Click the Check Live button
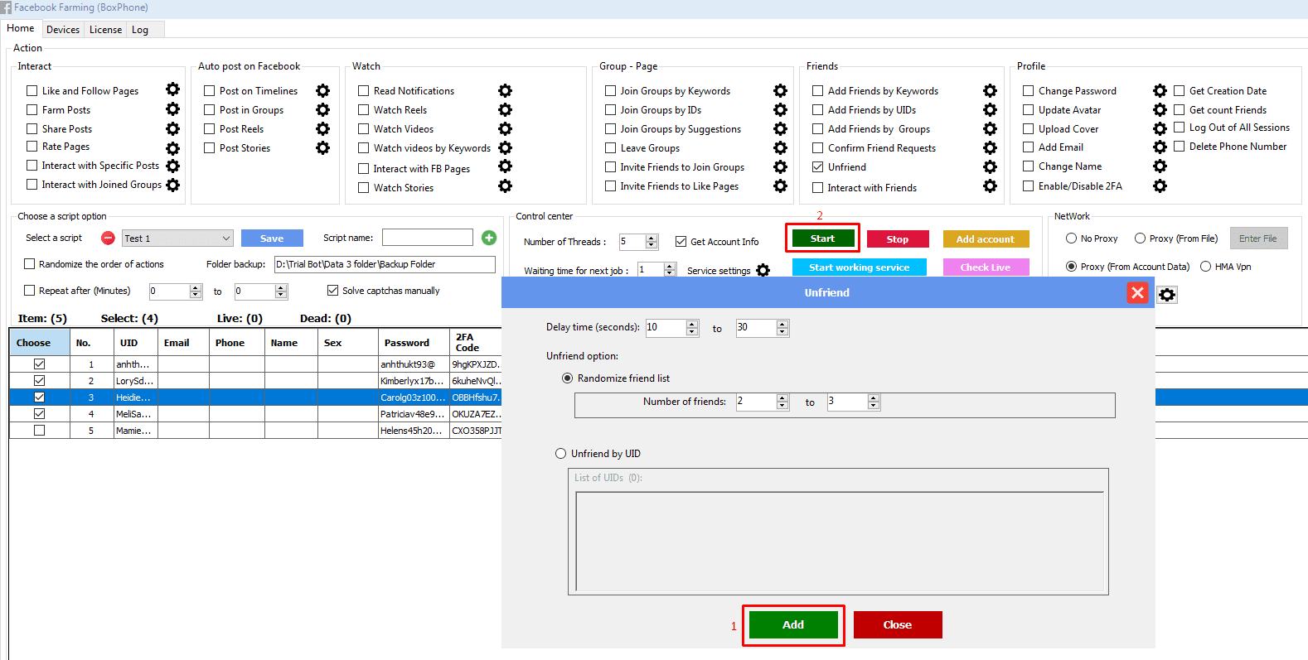This screenshot has width=1308, height=660. [986, 267]
